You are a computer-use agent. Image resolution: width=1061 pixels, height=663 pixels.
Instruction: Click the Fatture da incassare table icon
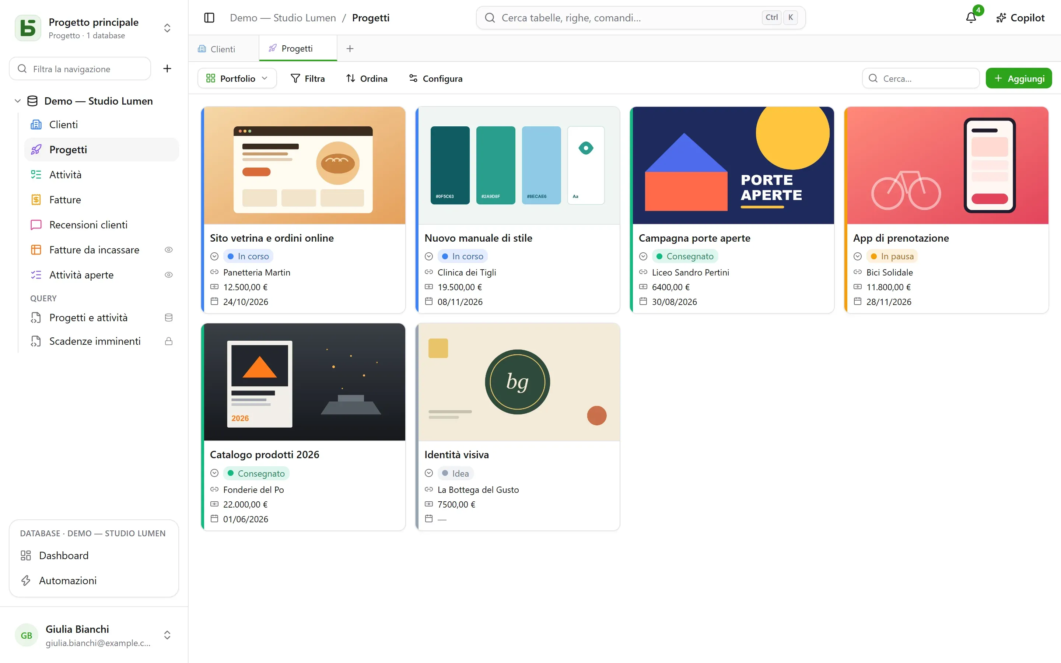tap(36, 249)
